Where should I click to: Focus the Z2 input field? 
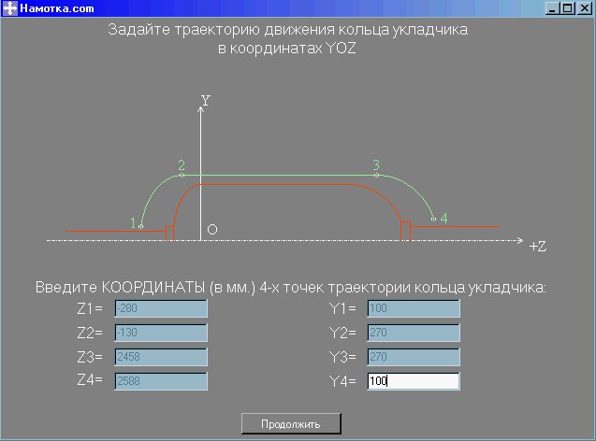coord(161,333)
